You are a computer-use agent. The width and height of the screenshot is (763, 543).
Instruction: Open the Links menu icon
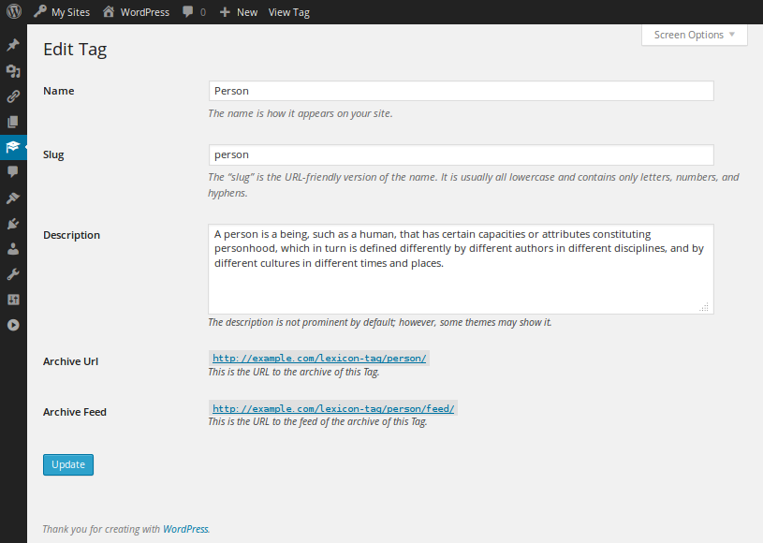[x=13, y=95]
